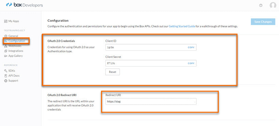Viewport: 279px width, 126px height.
Task: Copy the Client Secret value
Action: [x=191, y=63]
